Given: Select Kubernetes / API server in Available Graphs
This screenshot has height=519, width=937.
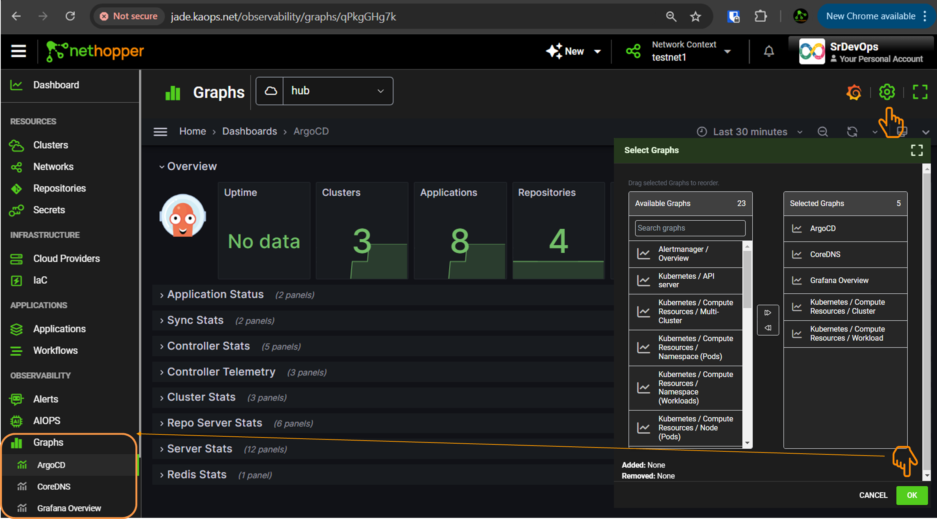Looking at the screenshot, I should [x=685, y=281].
